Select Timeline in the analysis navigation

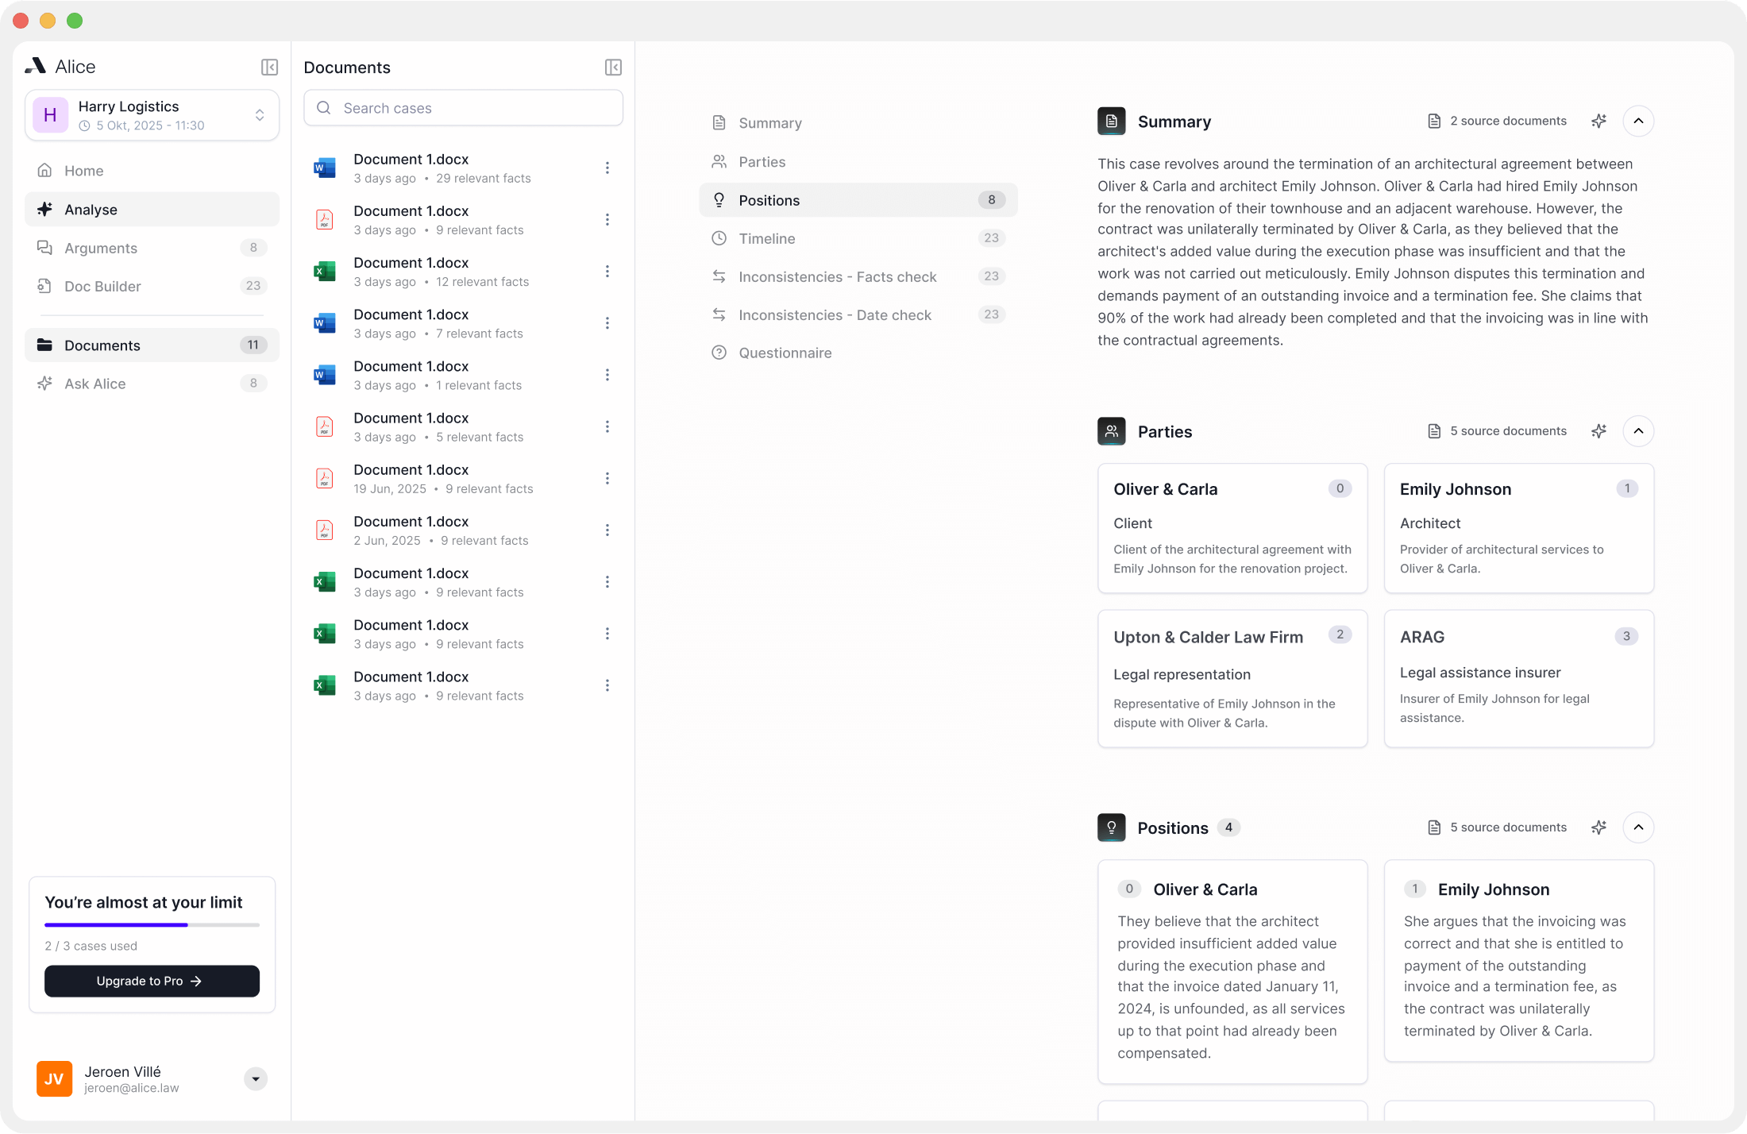click(x=767, y=238)
